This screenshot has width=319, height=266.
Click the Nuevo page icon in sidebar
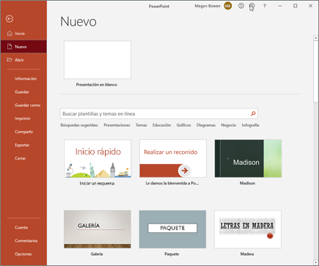click(10, 47)
